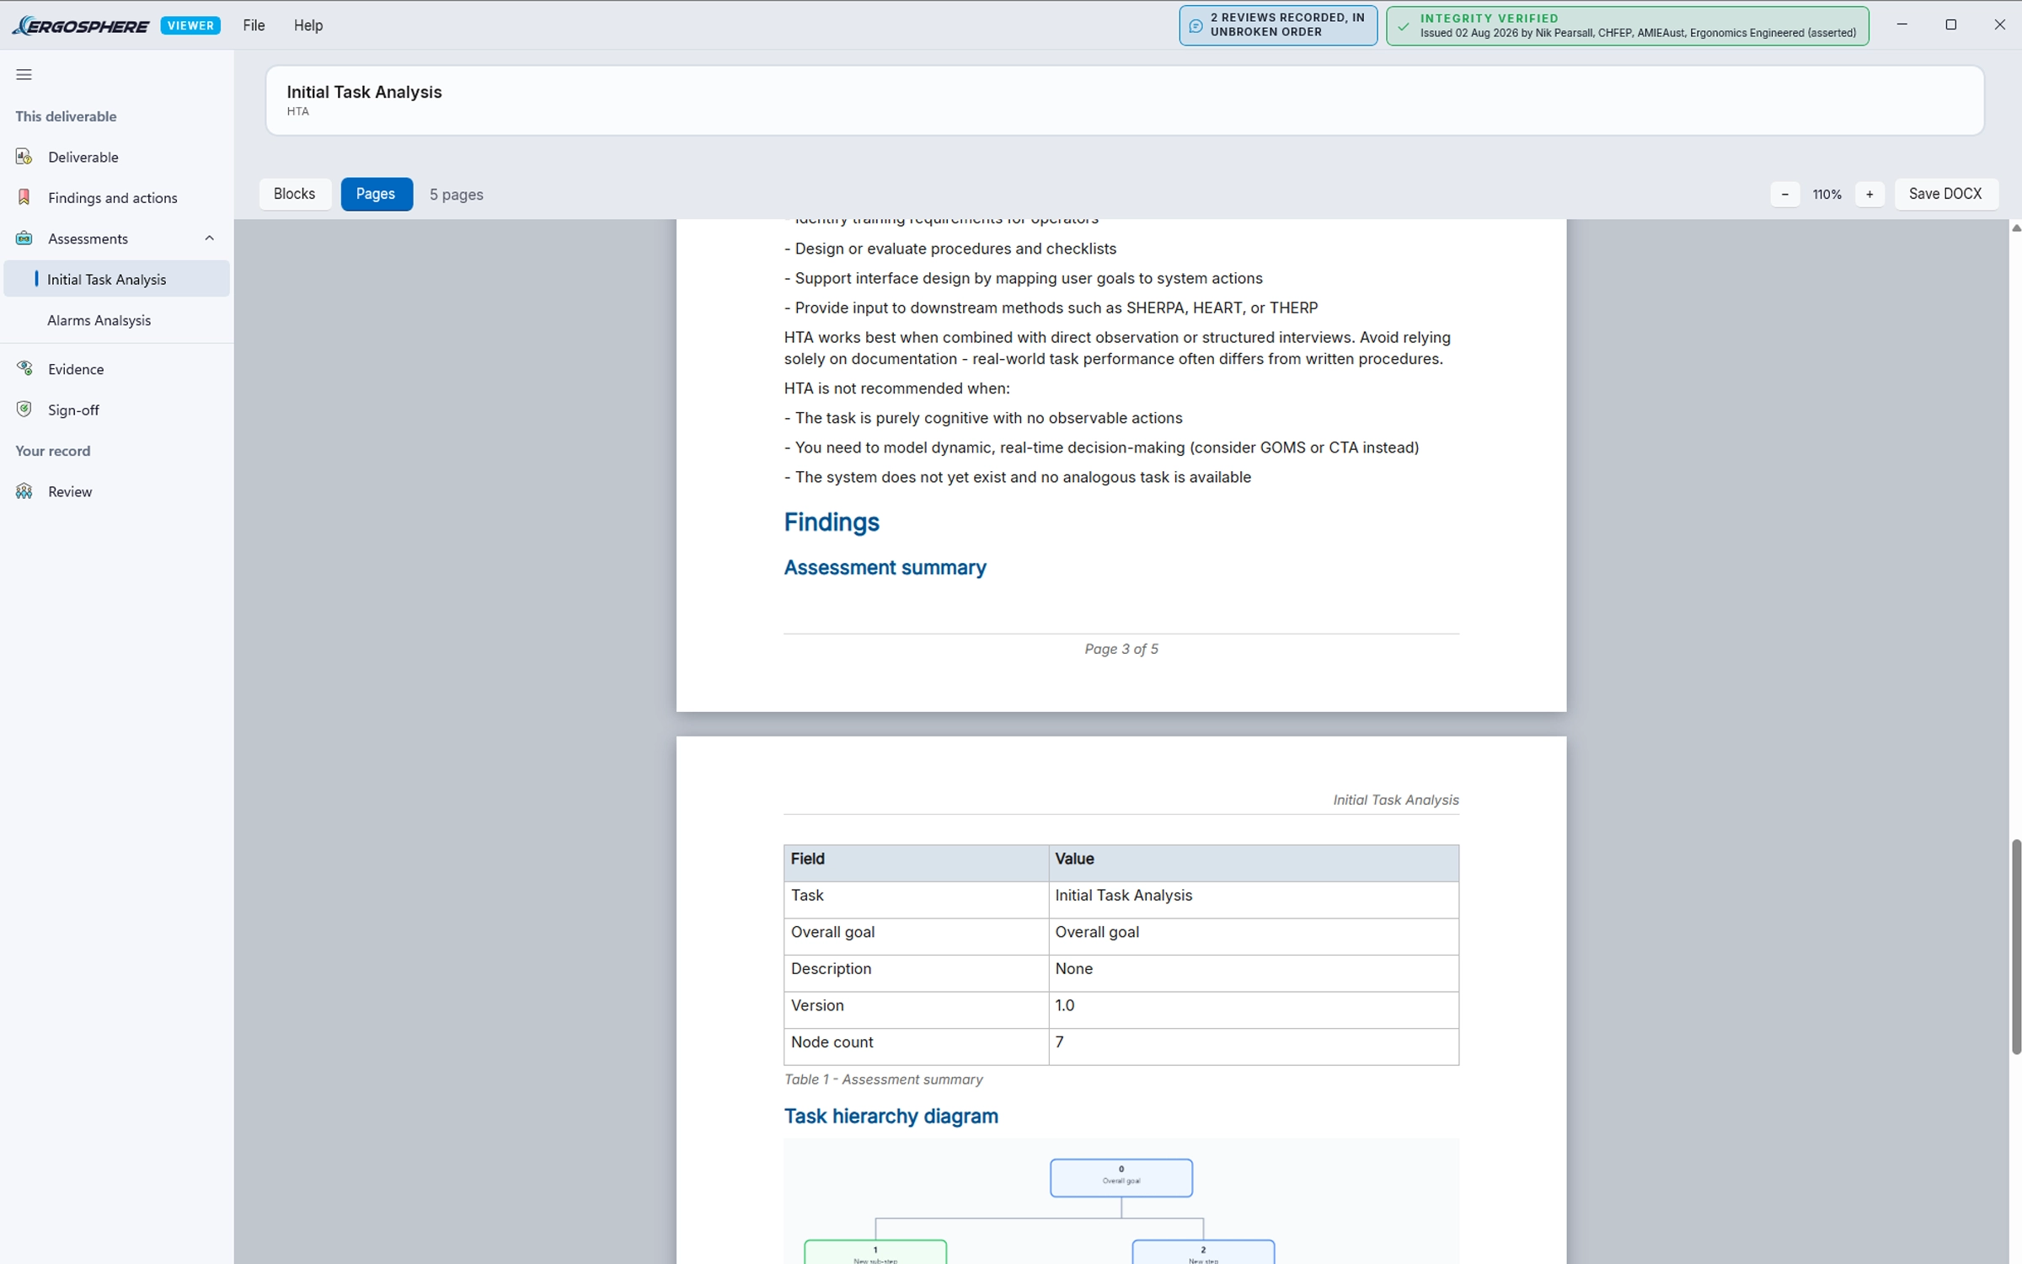Click the Findings heading
This screenshot has width=2022, height=1264.
tap(832, 522)
